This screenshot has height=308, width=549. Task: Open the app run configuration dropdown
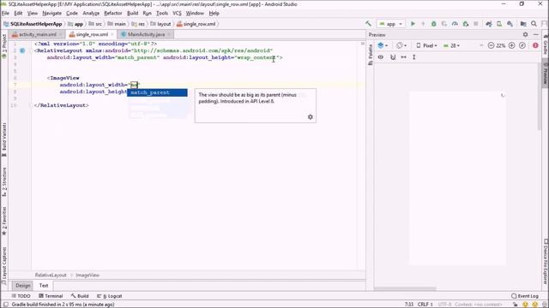click(391, 24)
